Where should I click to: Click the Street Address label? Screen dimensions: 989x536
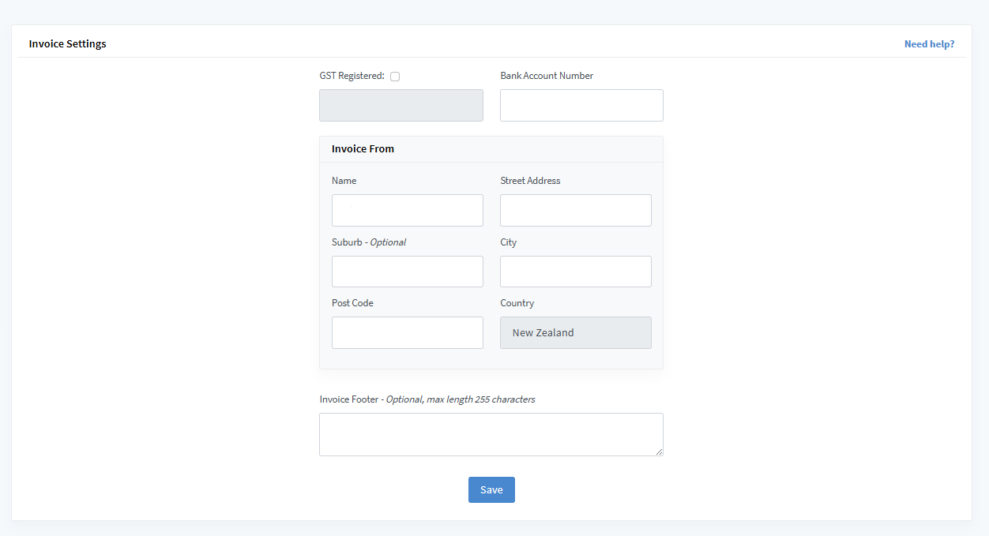530,181
